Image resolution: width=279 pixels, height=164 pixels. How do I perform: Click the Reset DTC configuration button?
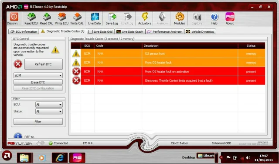pyautogui.click(x=38, y=88)
